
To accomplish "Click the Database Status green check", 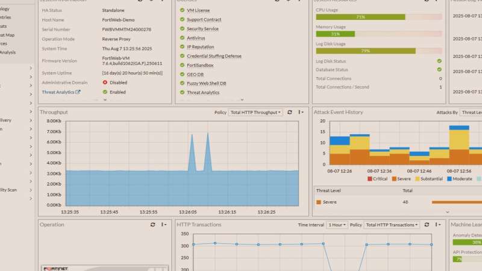I will click(x=439, y=69).
